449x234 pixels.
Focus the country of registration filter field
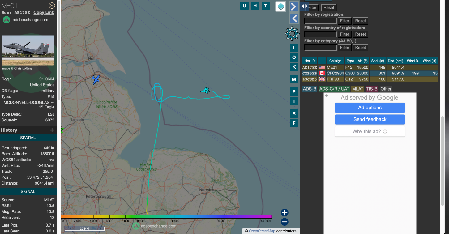coord(321,34)
